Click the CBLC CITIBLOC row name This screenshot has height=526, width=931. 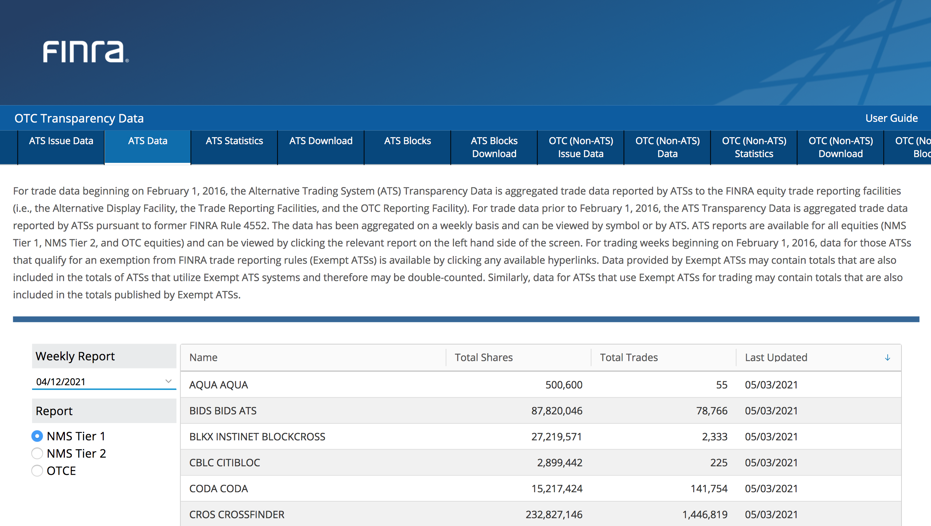(225, 463)
